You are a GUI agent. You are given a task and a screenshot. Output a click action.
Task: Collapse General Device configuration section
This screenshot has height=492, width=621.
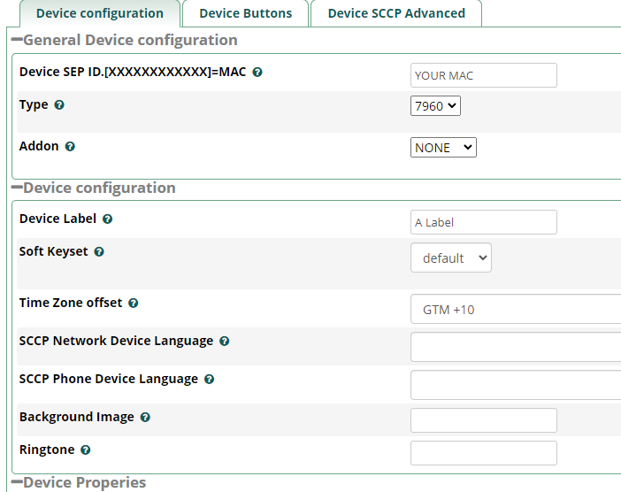click(17, 40)
